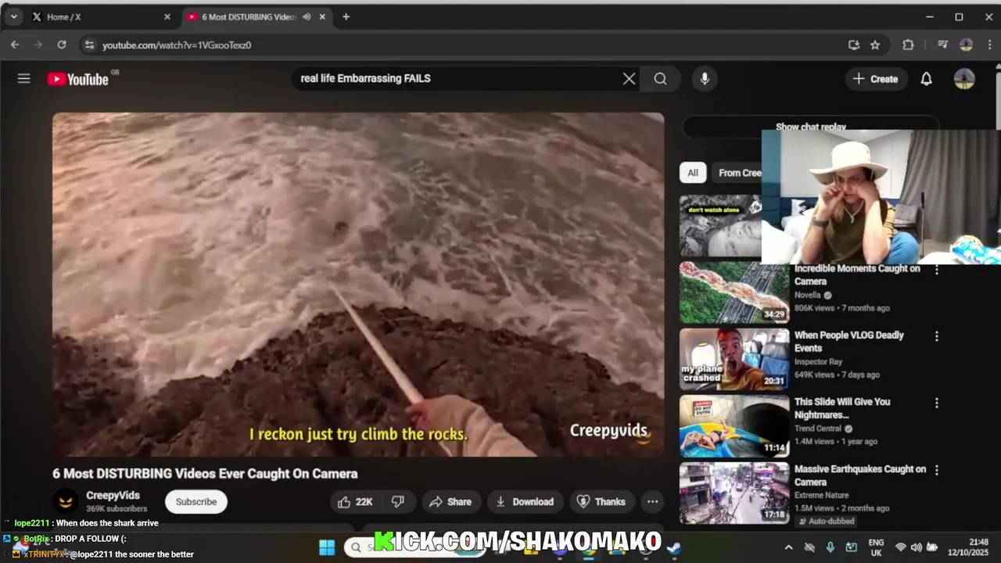
Task: Reload the current page
Action: [x=62, y=45]
